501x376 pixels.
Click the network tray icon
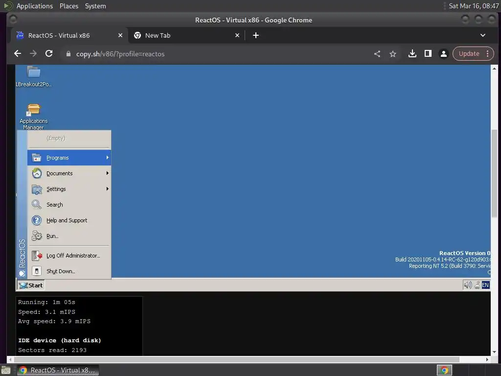(x=477, y=285)
